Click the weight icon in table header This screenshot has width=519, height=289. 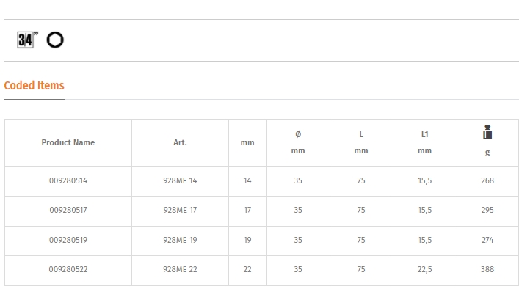coord(487,131)
